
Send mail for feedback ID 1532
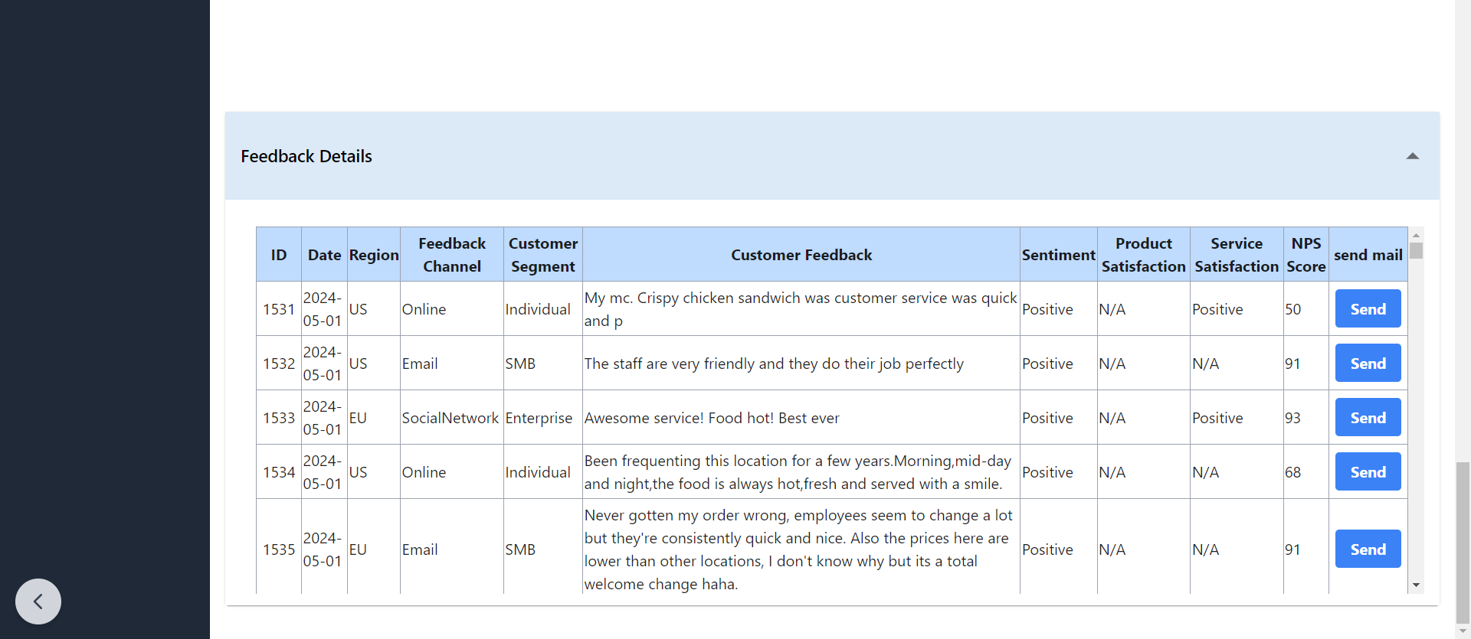pos(1368,363)
